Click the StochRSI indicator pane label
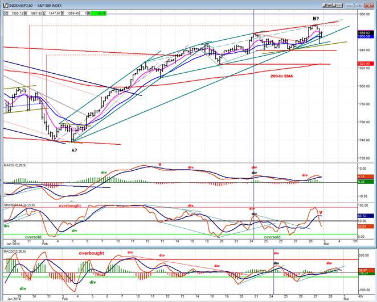This screenshot has width=377, height=302. click(17, 203)
